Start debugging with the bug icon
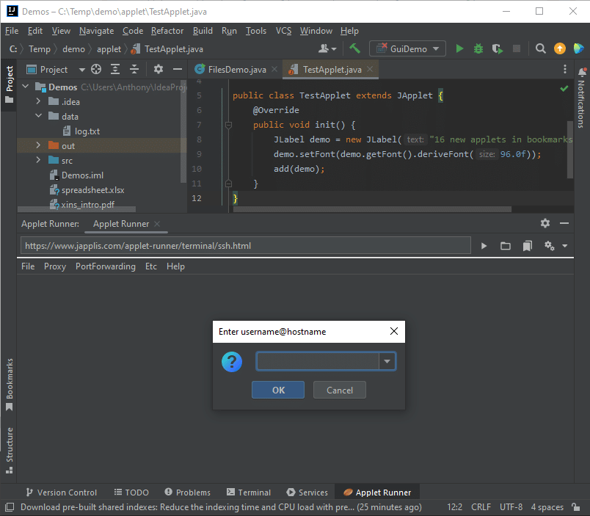 pos(478,48)
